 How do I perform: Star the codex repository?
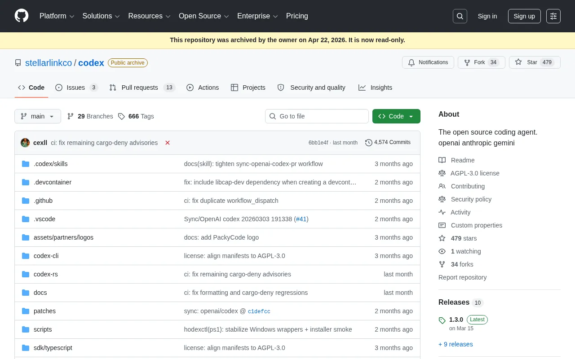(535, 62)
